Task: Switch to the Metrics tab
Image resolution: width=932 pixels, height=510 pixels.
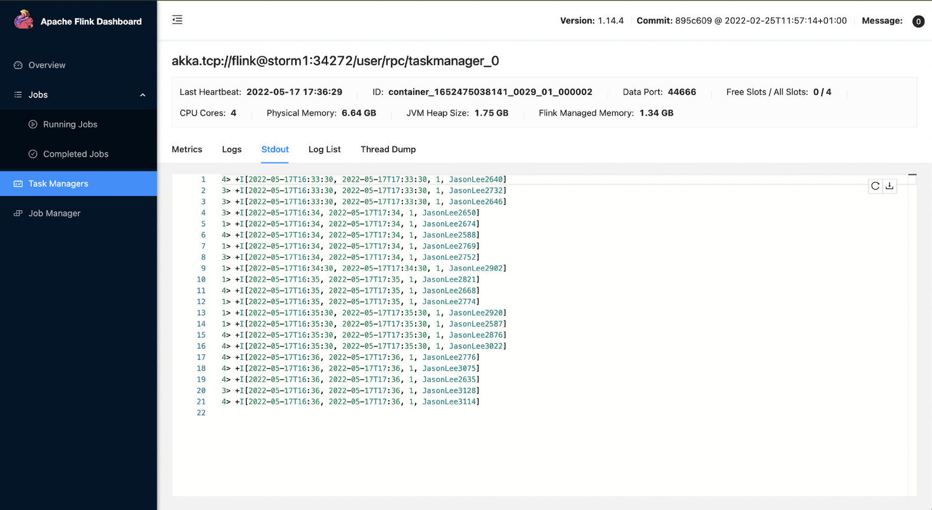Action: 187,149
